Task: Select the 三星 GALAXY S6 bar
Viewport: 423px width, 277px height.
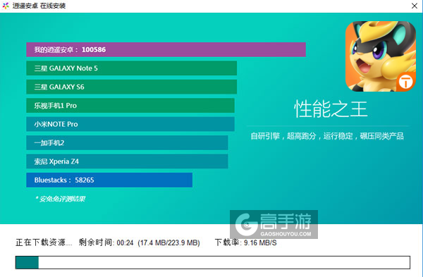Action: click(132, 87)
